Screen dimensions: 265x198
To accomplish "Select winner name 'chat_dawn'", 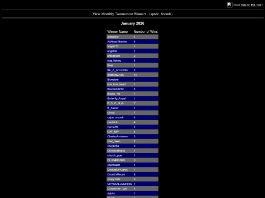I will click(x=114, y=141).
